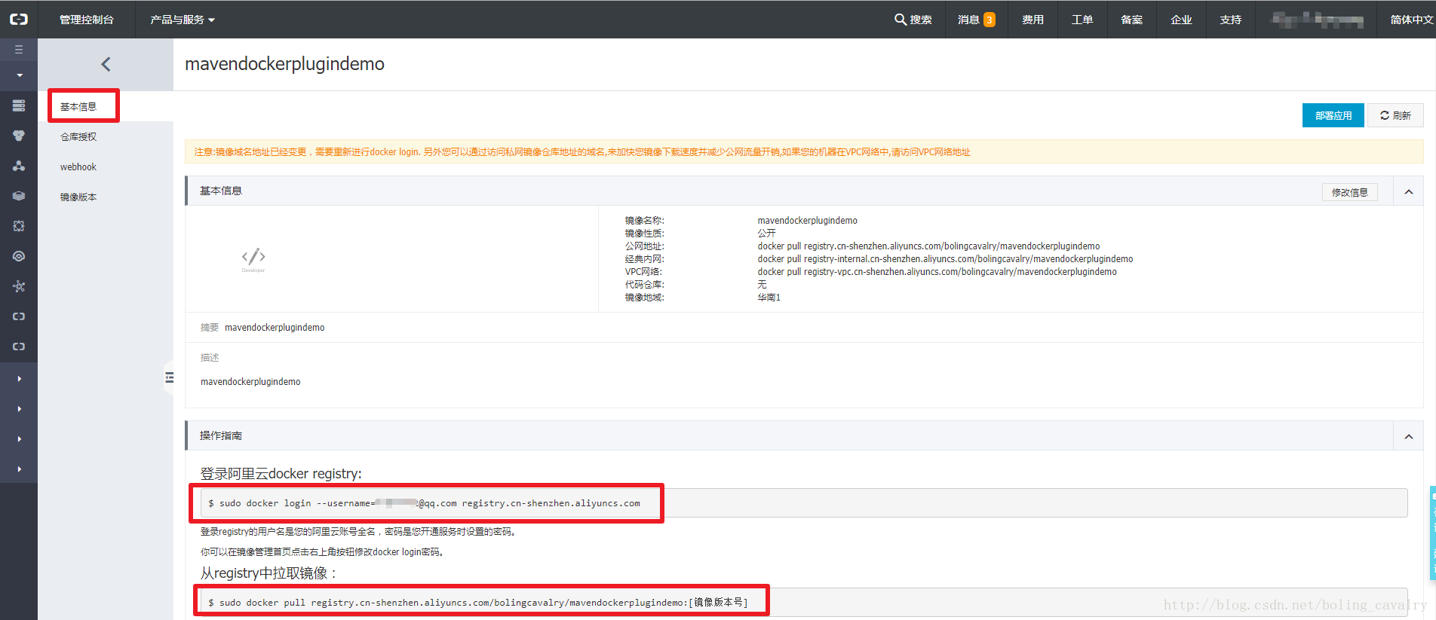Open the cloud eye icon in rail
This screenshot has width=1436, height=620.
pos(19,256)
